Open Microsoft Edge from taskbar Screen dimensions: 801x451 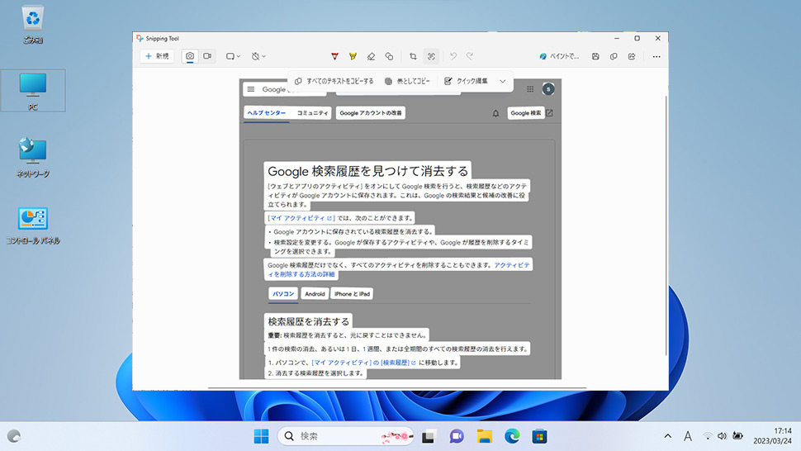pyautogui.click(x=512, y=436)
